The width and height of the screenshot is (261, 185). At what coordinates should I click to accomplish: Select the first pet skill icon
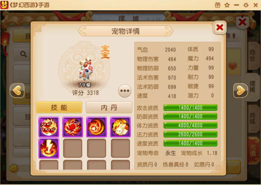(48, 127)
